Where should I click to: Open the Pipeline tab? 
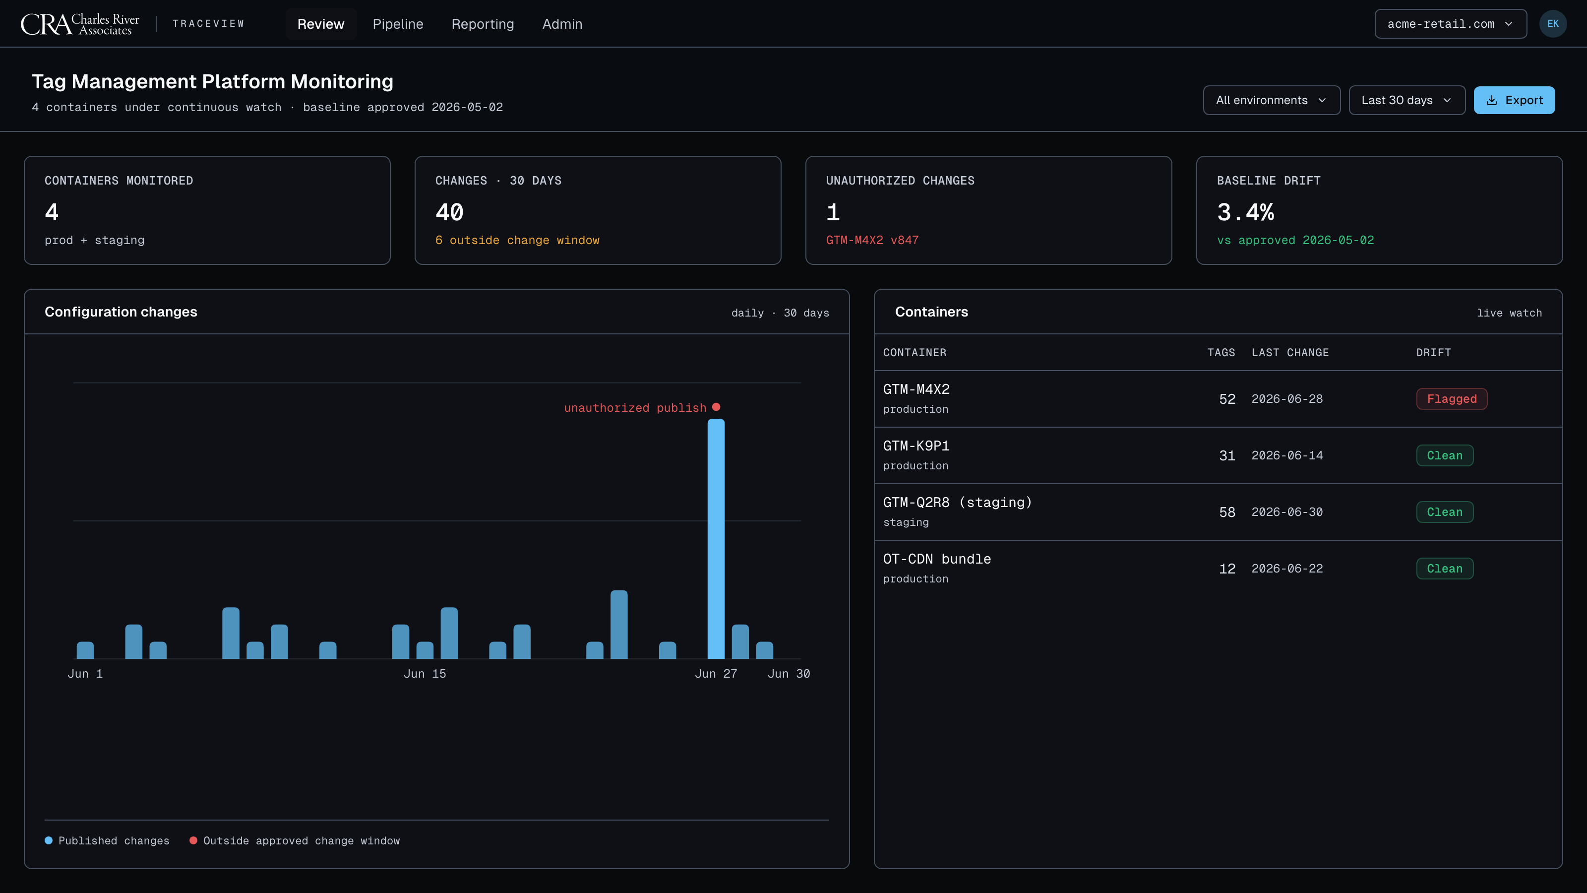[x=398, y=24]
